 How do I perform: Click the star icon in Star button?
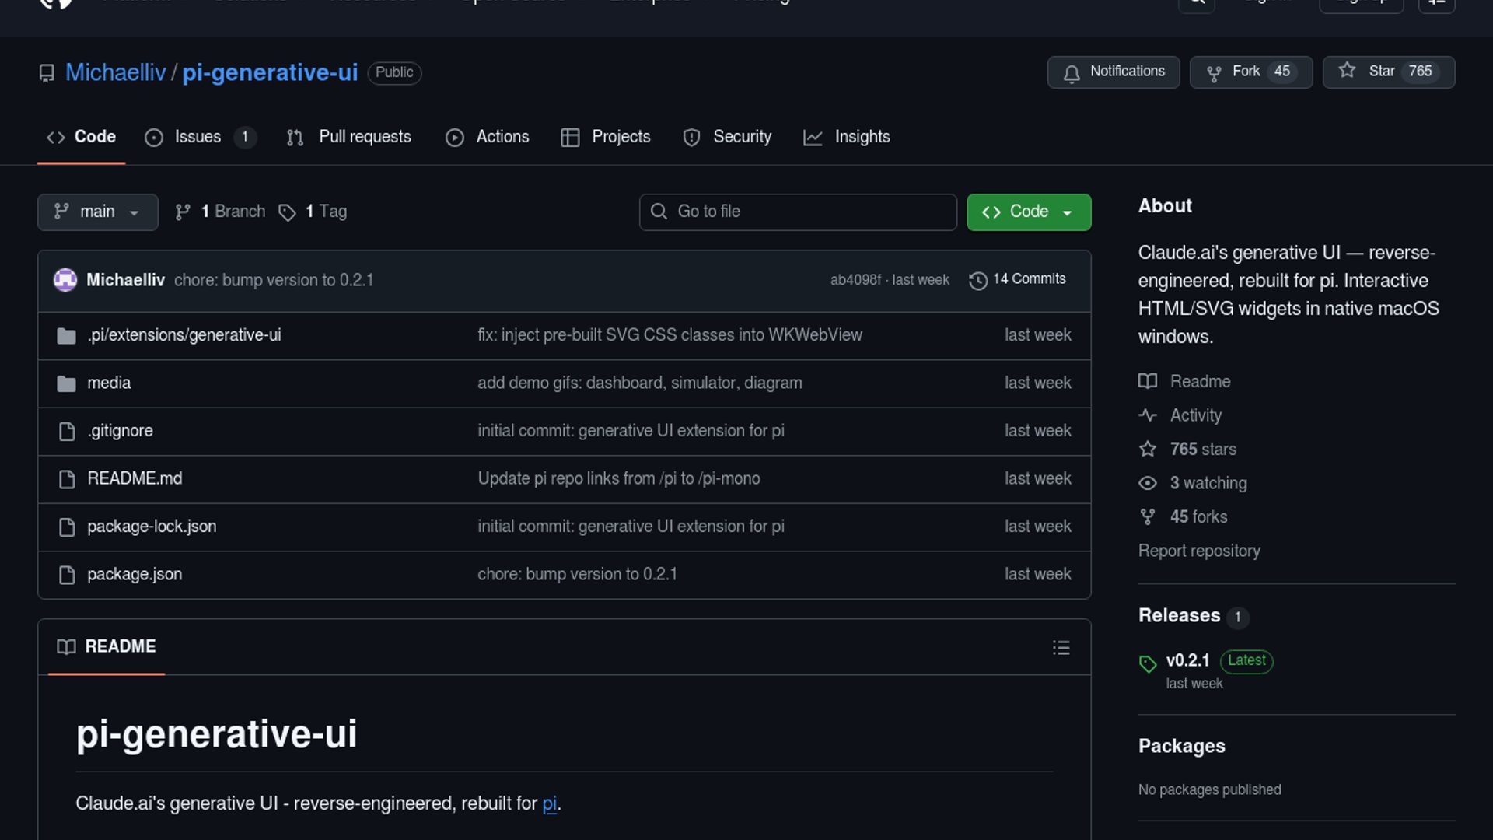click(x=1347, y=71)
